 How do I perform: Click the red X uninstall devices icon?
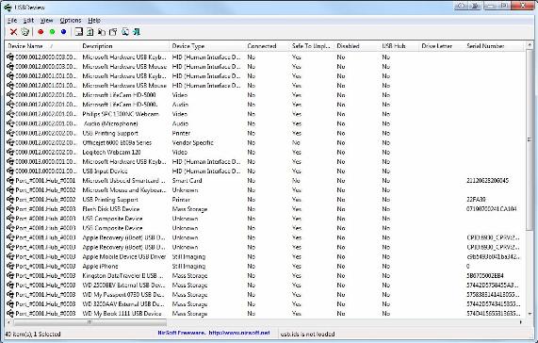click(x=13, y=32)
